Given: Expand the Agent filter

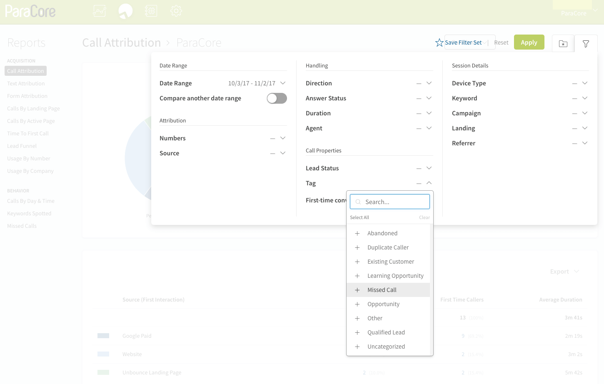Looking at the screenshot, I should [429, 128].
